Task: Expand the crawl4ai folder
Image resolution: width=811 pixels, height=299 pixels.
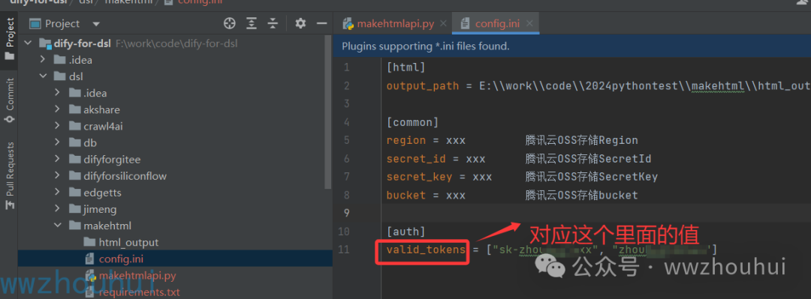Action: [x=58, y=126]
